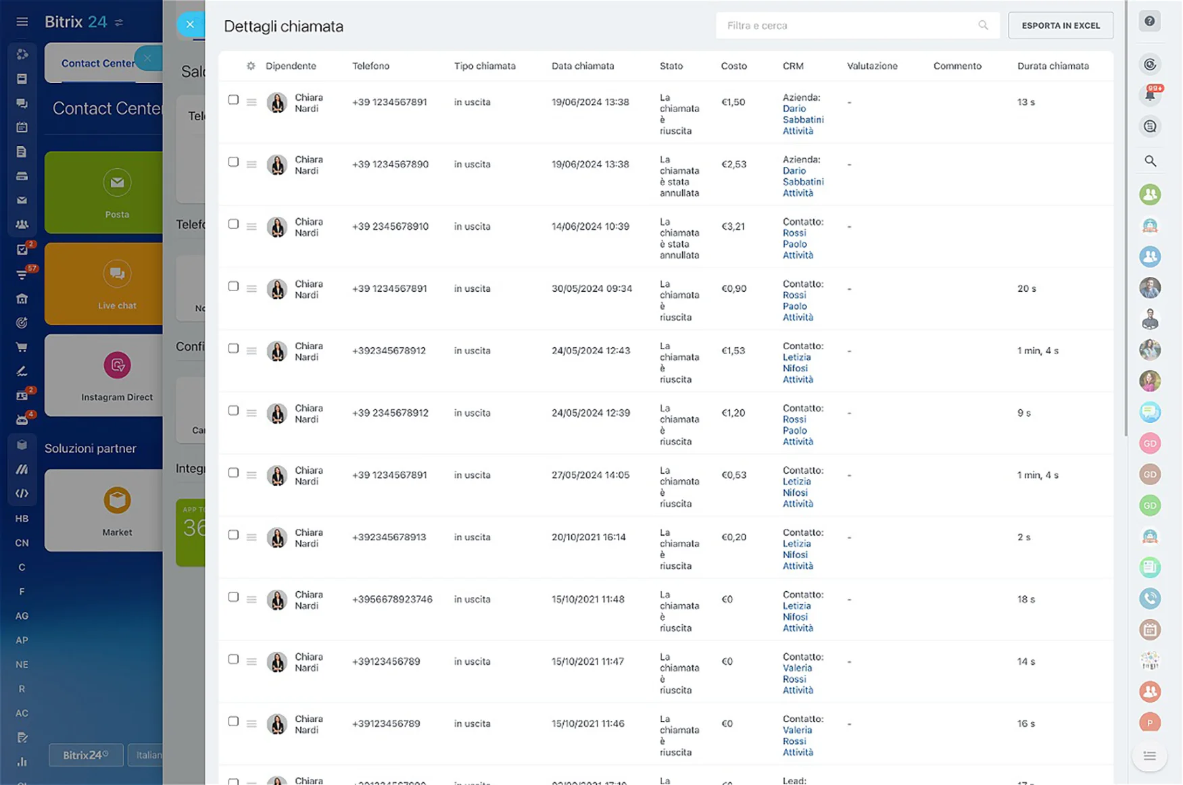Expand row menu for 20/10/2021 16:14 call
This screenshot has height=785, width=1183.
click(x=251, y=538)
